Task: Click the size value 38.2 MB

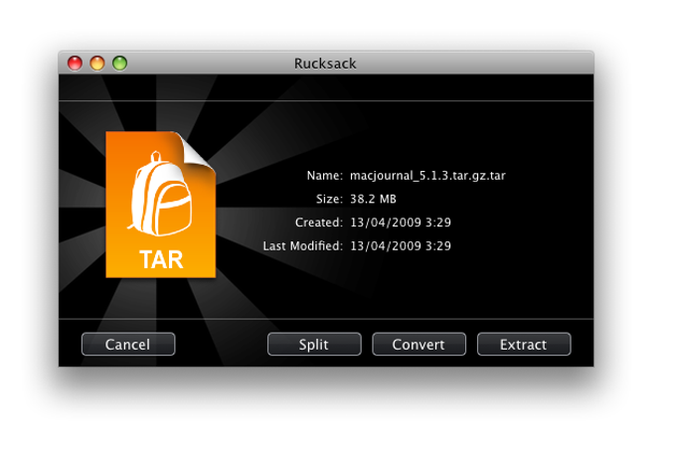Action: 373,199
